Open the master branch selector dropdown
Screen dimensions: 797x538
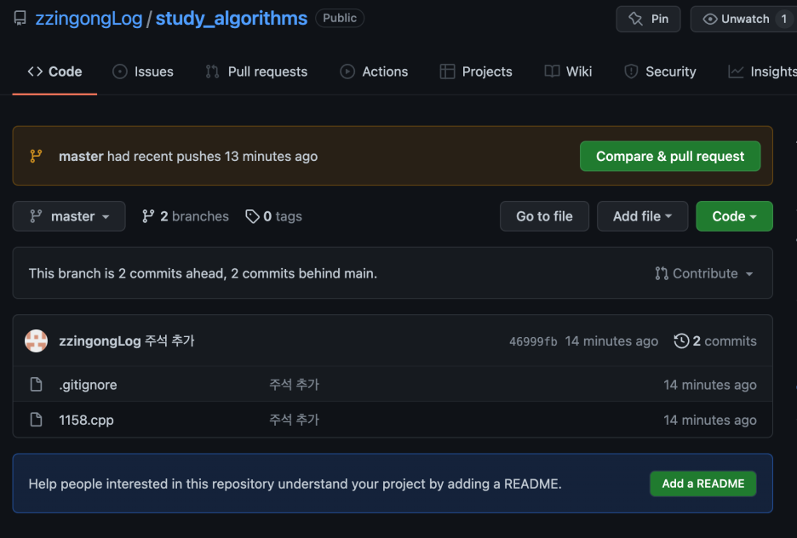pos(69,216)
